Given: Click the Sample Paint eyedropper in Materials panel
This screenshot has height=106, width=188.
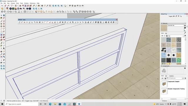Looking at the screenshot, I should click(185, 33).
